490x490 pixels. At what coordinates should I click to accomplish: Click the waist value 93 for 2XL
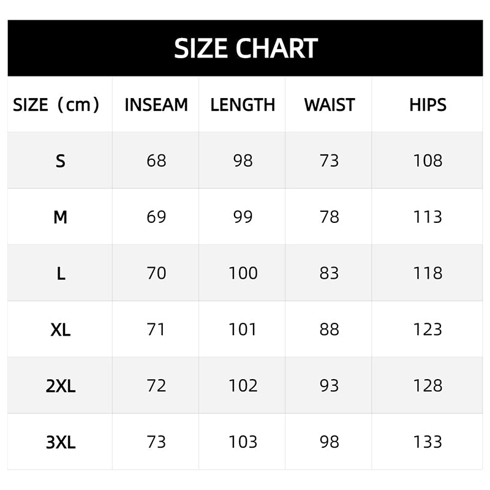(329, 386)
